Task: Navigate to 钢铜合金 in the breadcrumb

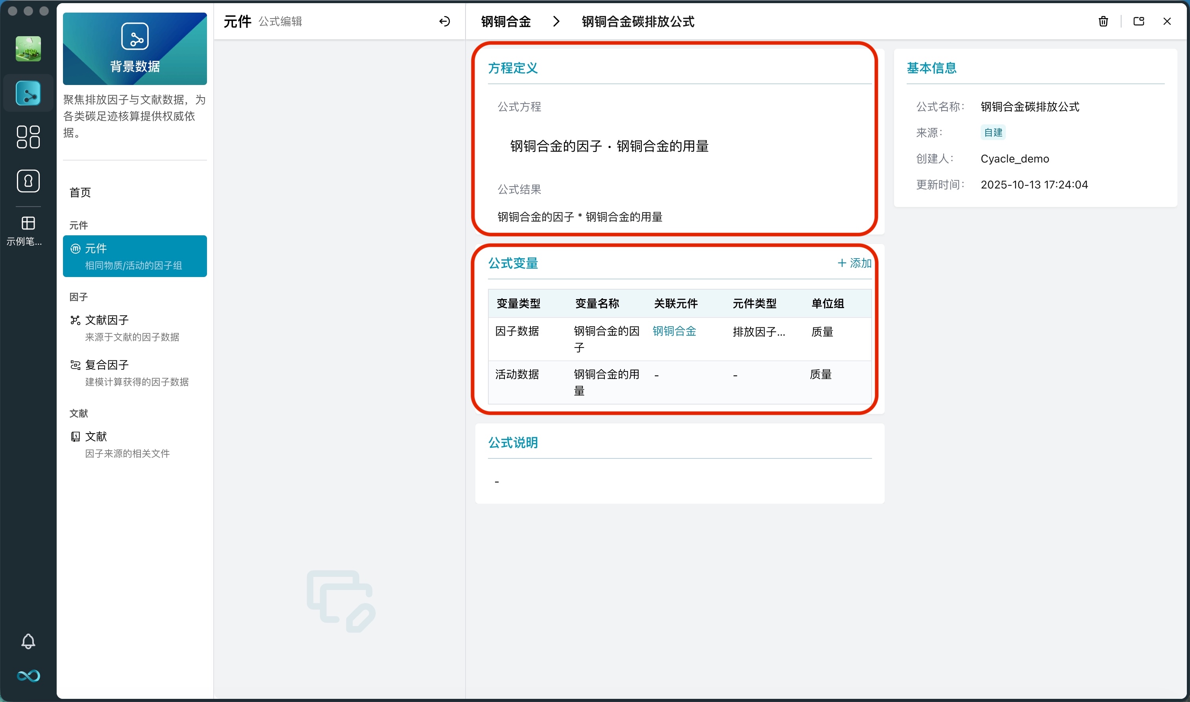Action: 505,21
